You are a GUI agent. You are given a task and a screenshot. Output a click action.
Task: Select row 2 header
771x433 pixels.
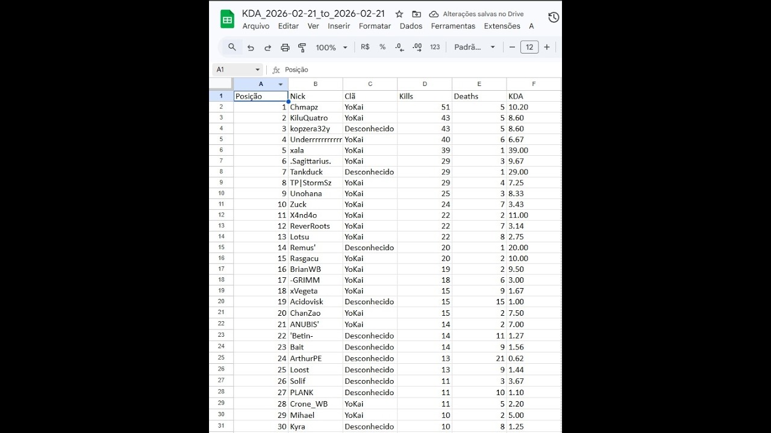point(221,107)
